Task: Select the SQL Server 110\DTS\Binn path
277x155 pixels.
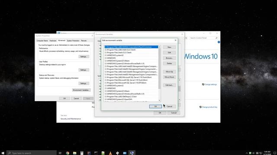Action: pos(131,83)
